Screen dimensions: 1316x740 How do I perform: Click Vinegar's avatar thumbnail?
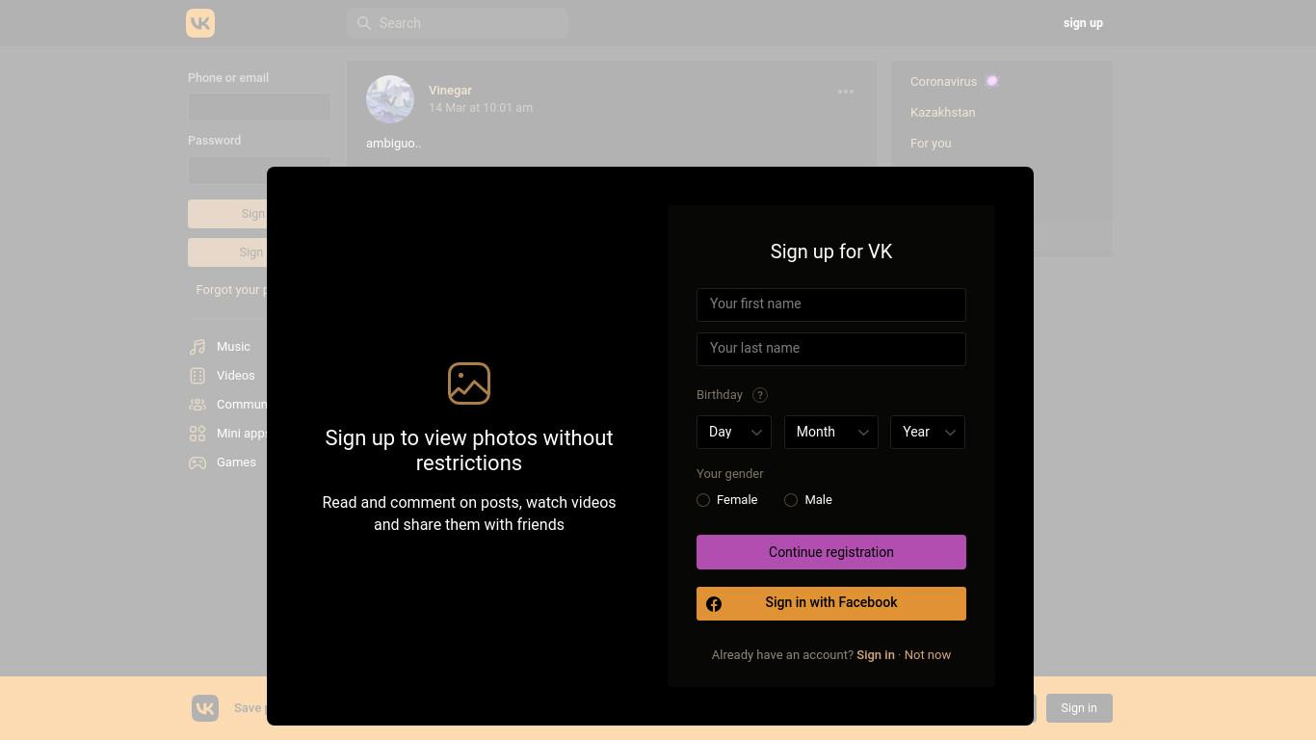coord(390,99)
